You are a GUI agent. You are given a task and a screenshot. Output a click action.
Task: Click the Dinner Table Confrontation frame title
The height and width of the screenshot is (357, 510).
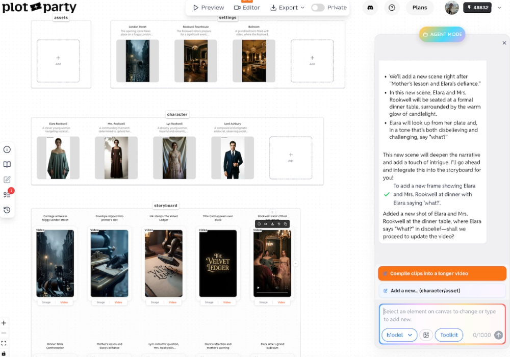coord(55,346)
